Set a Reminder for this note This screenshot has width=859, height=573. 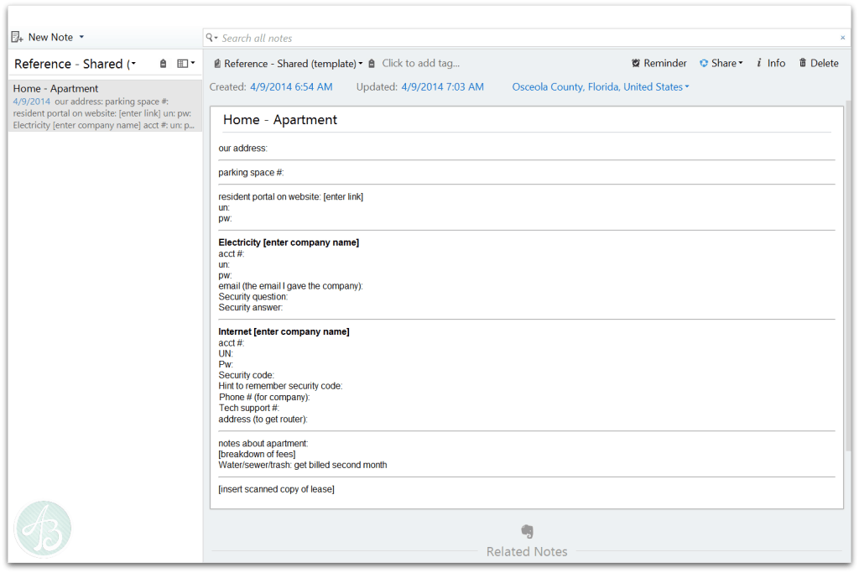tap(659, 63)
